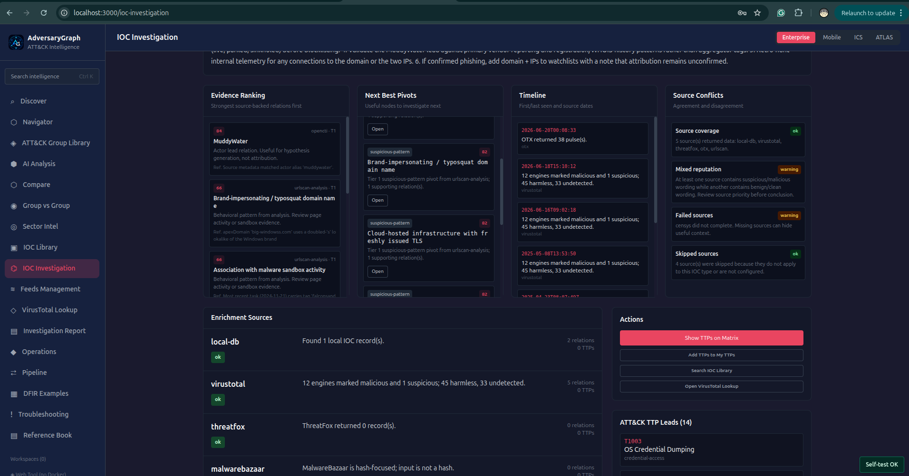Viewport: 909px width, 476px height.
Task: Switch to the Mobile matrix tab
Action: (832, 37)
